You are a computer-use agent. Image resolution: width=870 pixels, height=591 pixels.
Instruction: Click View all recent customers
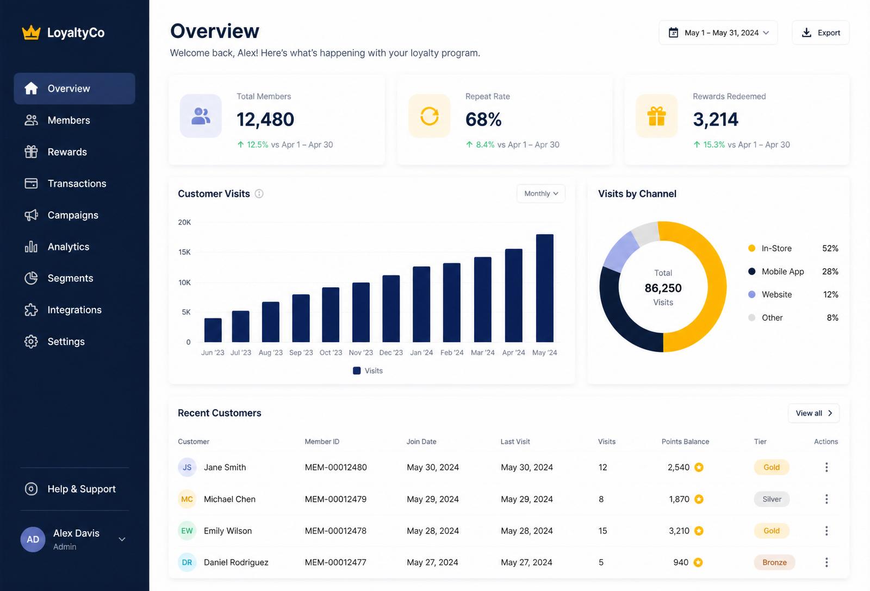point(813,413)
